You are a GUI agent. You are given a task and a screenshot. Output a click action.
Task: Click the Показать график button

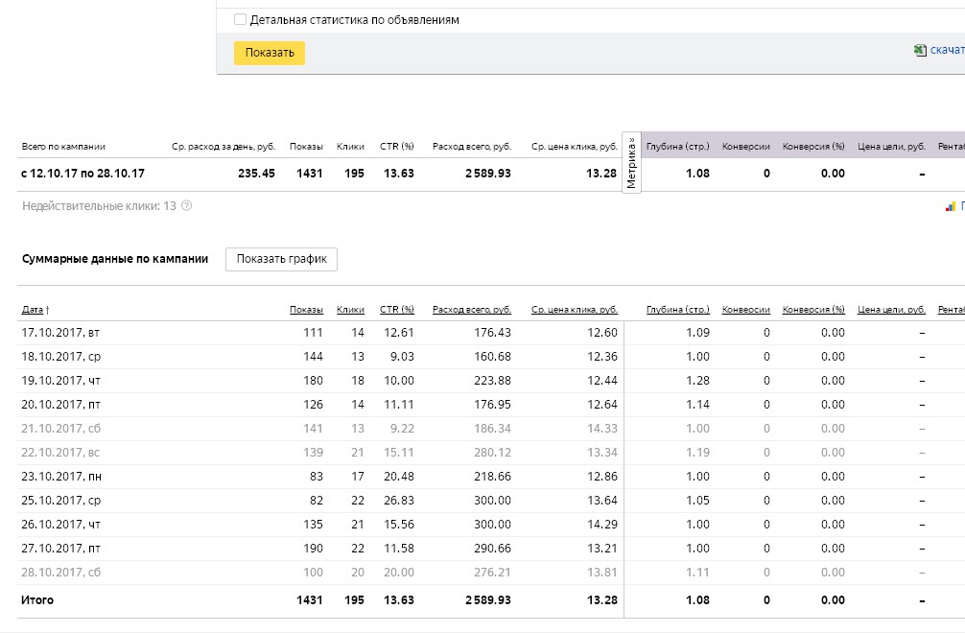[x=281, y=259]
